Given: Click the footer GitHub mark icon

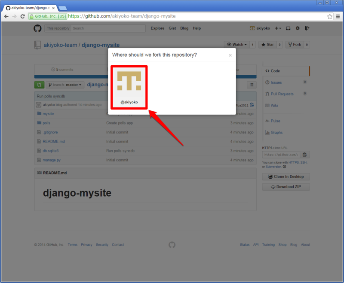Looking at the screenshot, I should click(172, 245).
